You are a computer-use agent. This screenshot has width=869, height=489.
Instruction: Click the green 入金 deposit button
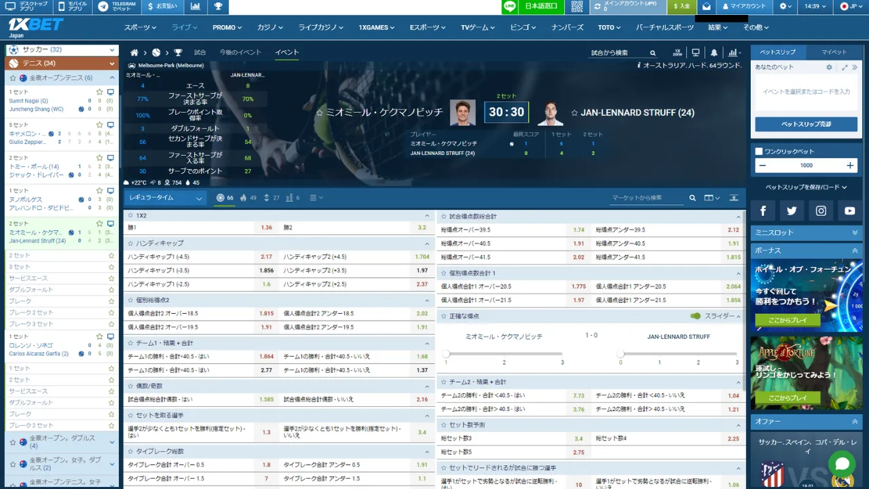(x=682, y=7)
